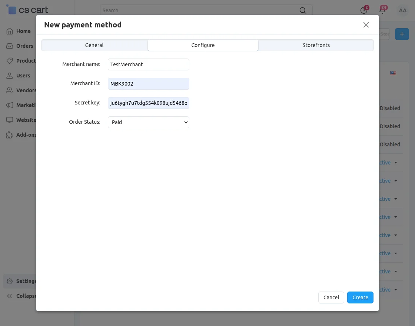Image resolution: width=415 pixels, height=326 pixels.
Task: Click the CS-Cart logo
Action: (27, 10)
